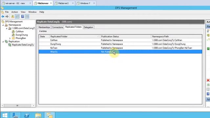This screenshot has height=118, width=210.
Task: Switch to the Replicated Folders tab
Action: [73, 27]
